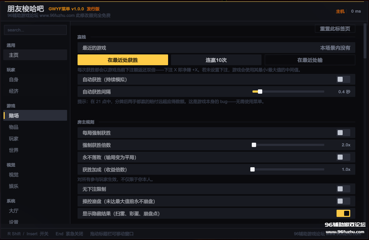Switch to 自身 player tab
This screenshot has width=369, height=240.
[x=35, y=80]
